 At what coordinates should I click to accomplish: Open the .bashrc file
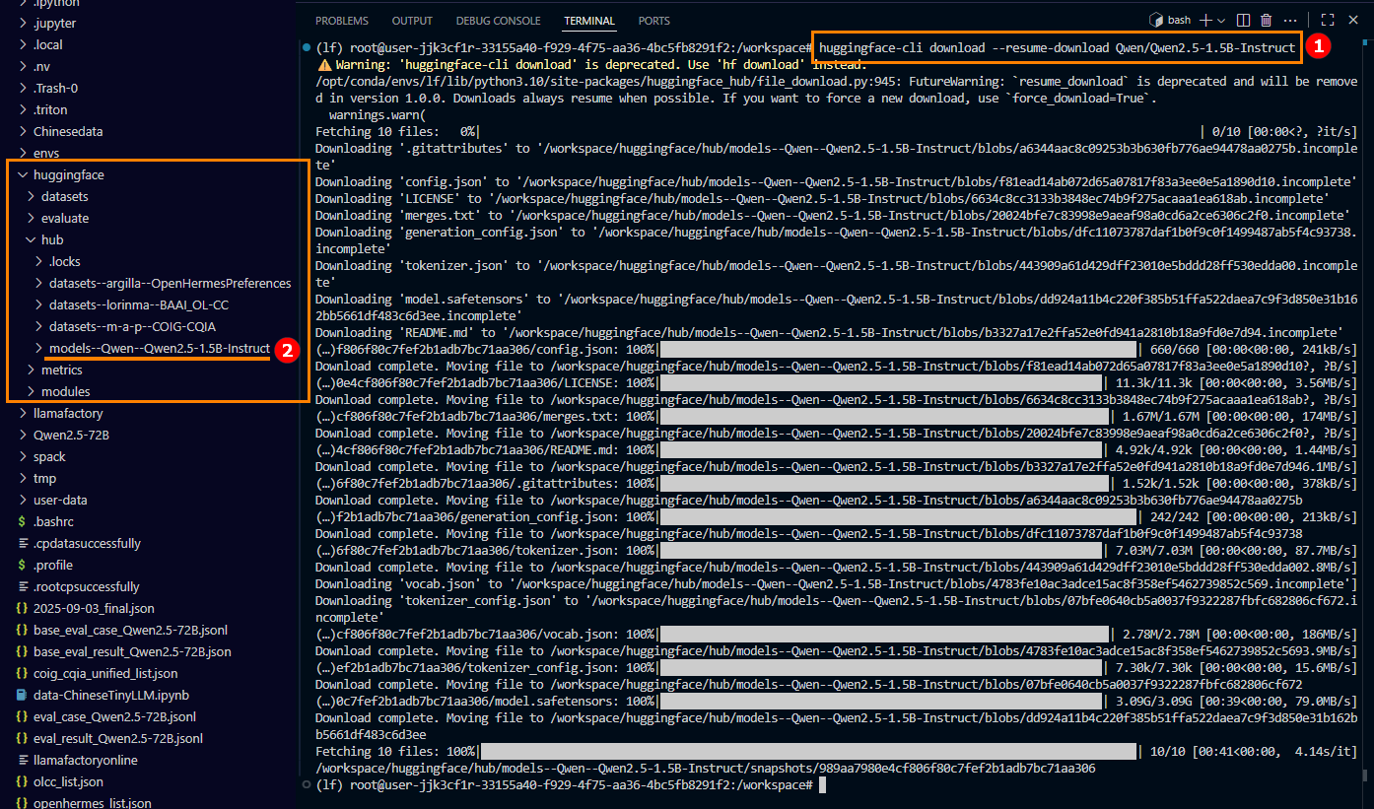click(53, 521)
